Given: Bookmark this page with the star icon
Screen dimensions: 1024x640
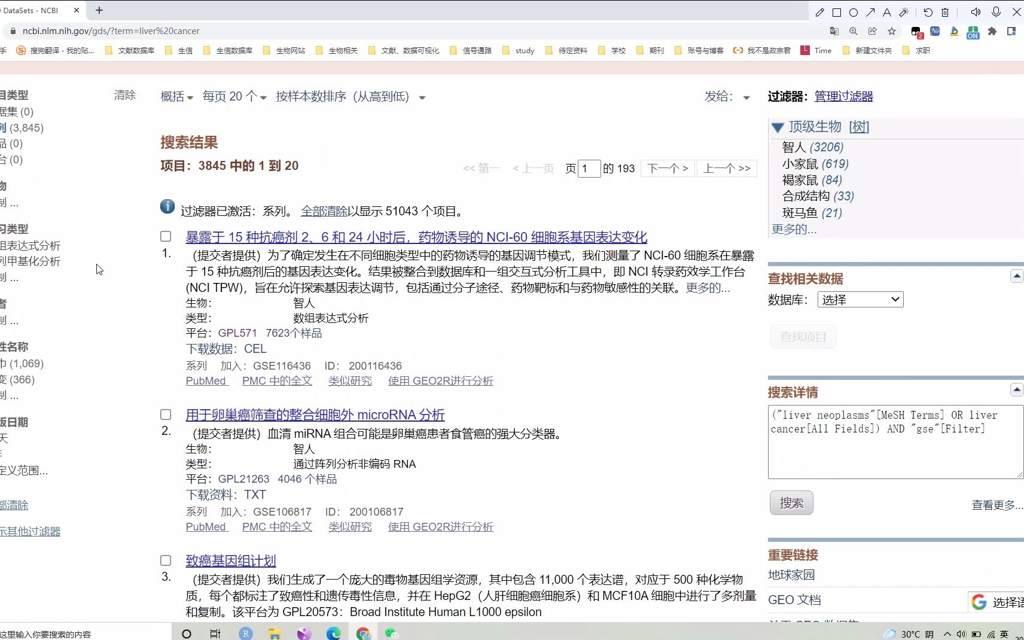Looking at the screenshot, I should pyautogui.click(x=892, y=31).
